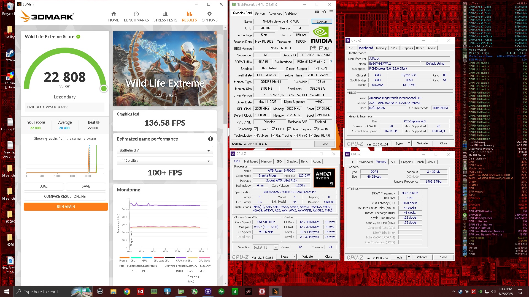Toggle the UEFI checkbox in GPU-Z
Viewport: 529px width, 297px height.
tap(321, 48)
